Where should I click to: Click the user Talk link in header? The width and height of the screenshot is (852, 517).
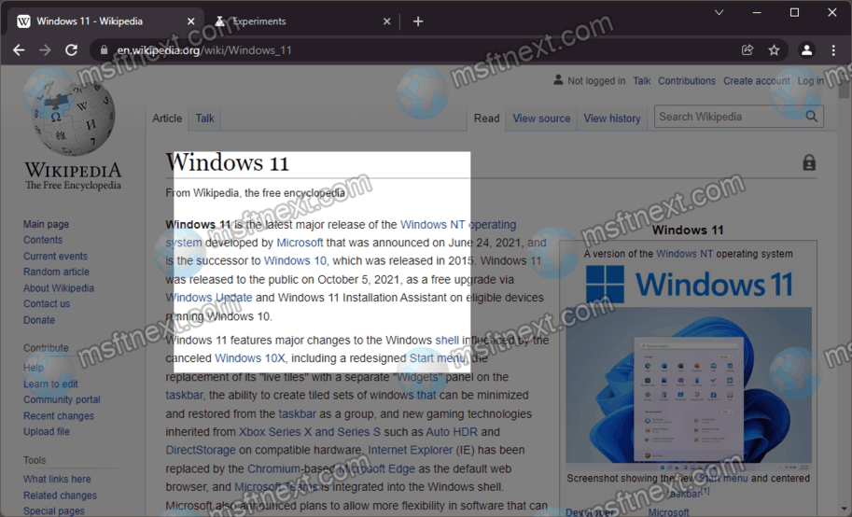[642, 80]
